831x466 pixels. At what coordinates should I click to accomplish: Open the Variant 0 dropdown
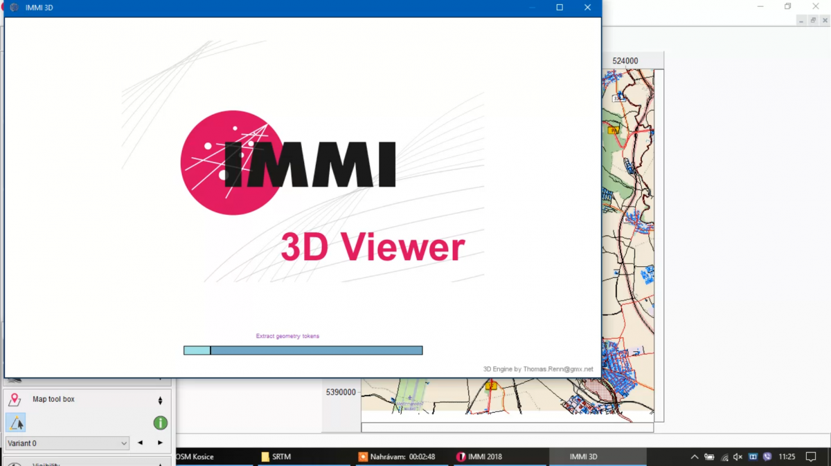[x=67, y=443]
